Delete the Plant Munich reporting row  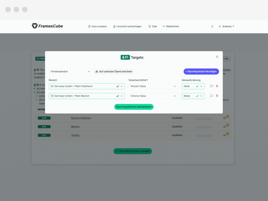coord(217,96)
